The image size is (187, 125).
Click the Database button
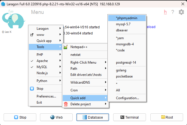93,117
